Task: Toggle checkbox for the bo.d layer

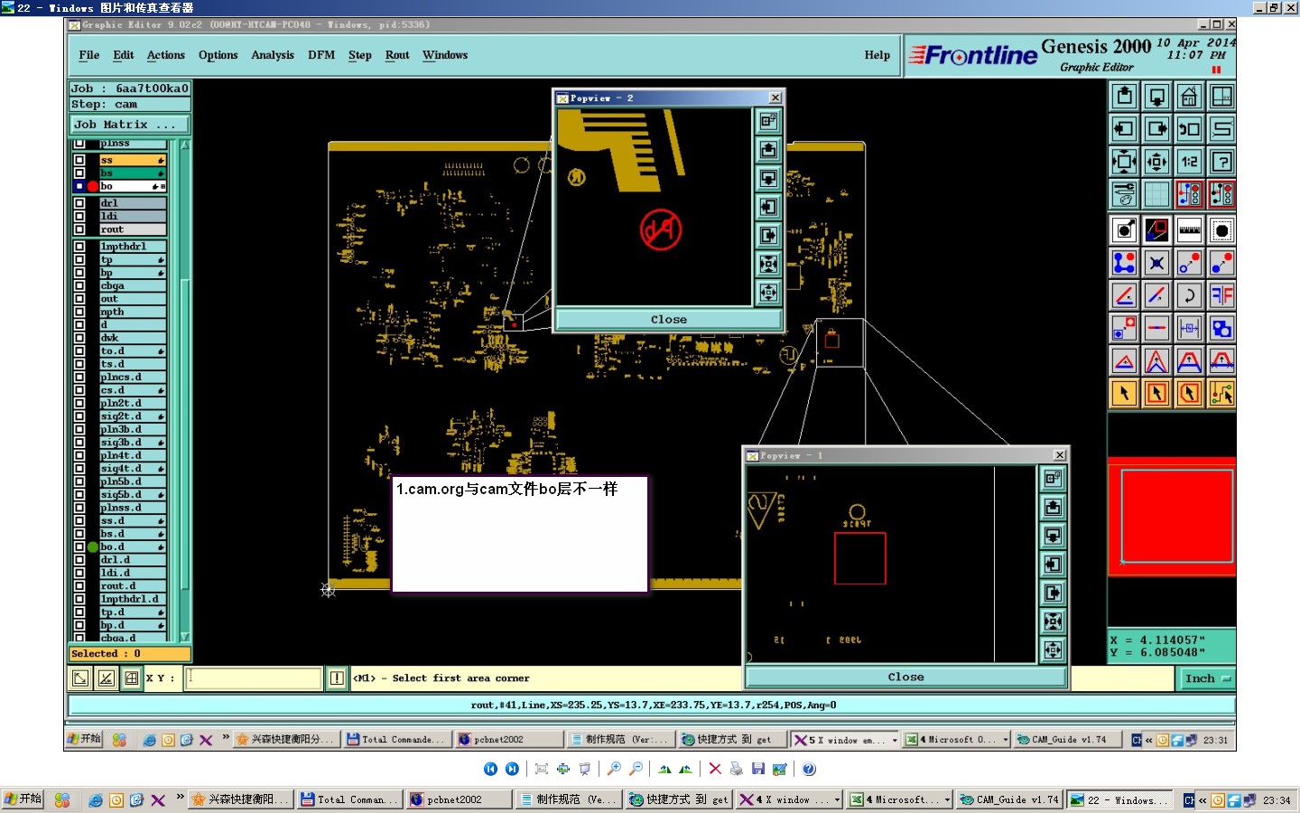Action: tap(79, 547)
